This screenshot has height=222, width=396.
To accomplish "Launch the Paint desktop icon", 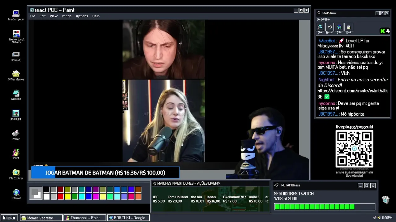I will [16, 154].
